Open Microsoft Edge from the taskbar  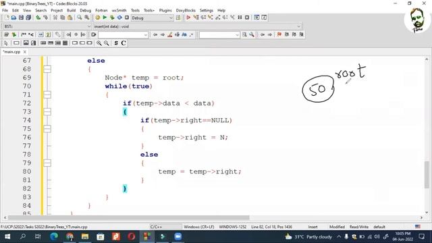coord(54,237)
